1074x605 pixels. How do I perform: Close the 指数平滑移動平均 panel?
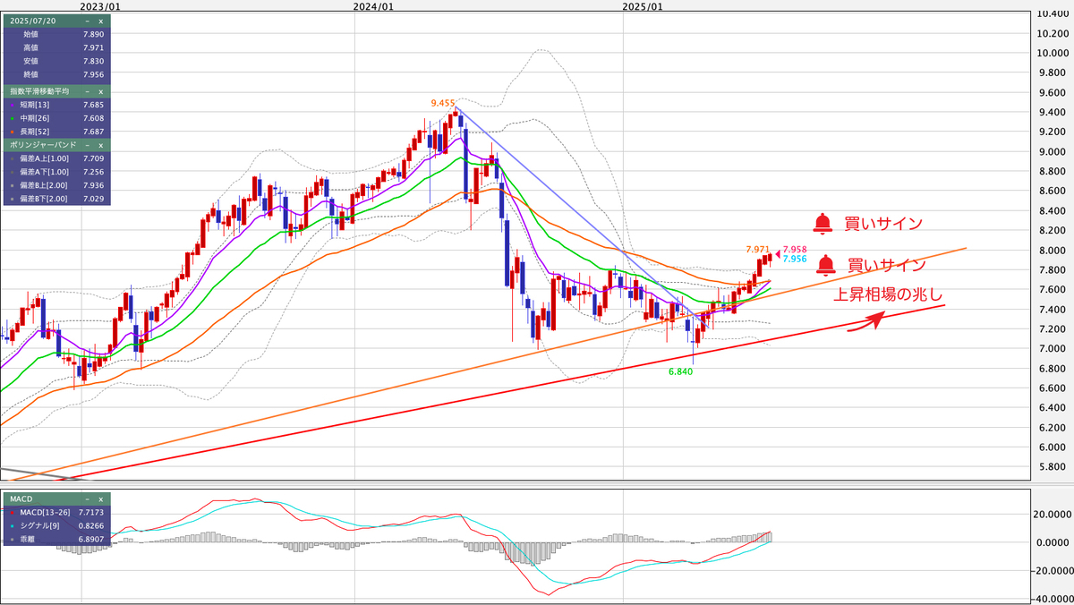coord(100,91)
